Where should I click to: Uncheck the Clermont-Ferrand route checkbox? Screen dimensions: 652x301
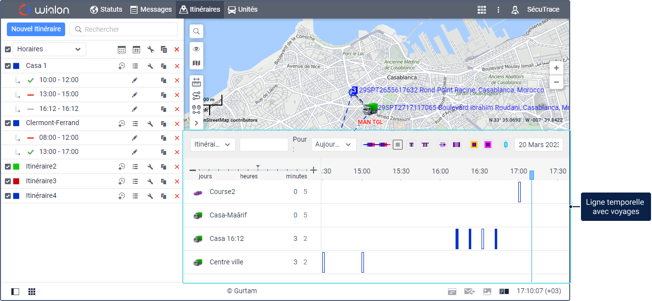[8, 123]
